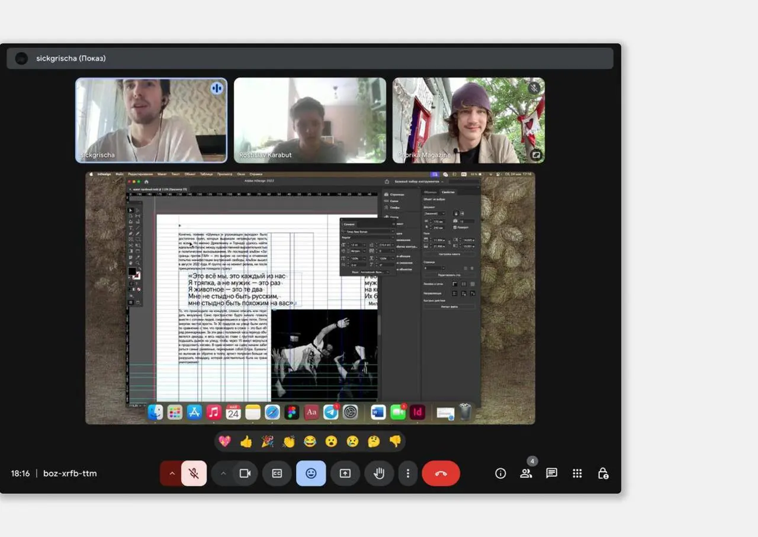Viewport: 758px width, 537px height.
Task: Select Paprika Magazine's video tile
Action: click(x=468, y=120)
